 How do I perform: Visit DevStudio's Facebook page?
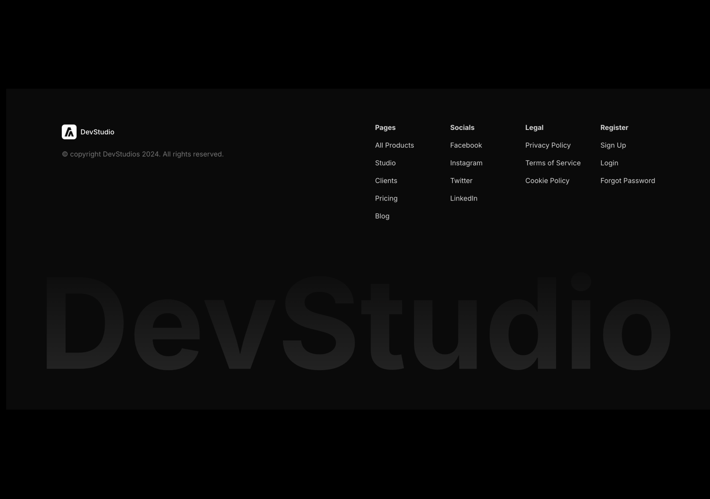click(466, 145)
